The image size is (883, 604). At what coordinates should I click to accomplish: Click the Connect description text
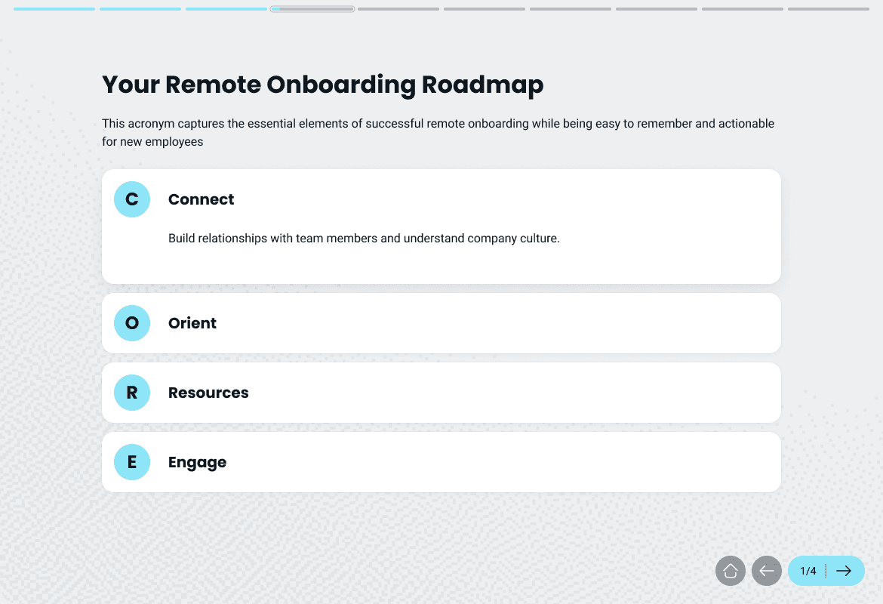(x=364, y=239)
